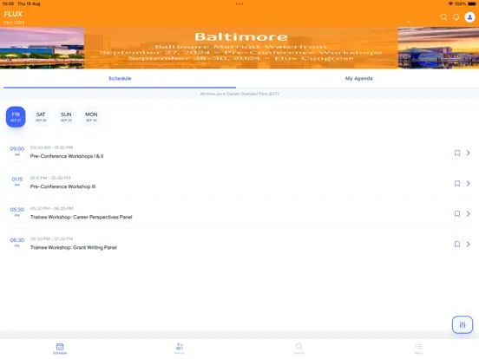Click the 01:15 PM time marker
This screenshot has width=479, height=359.
[x=16, y=181]
